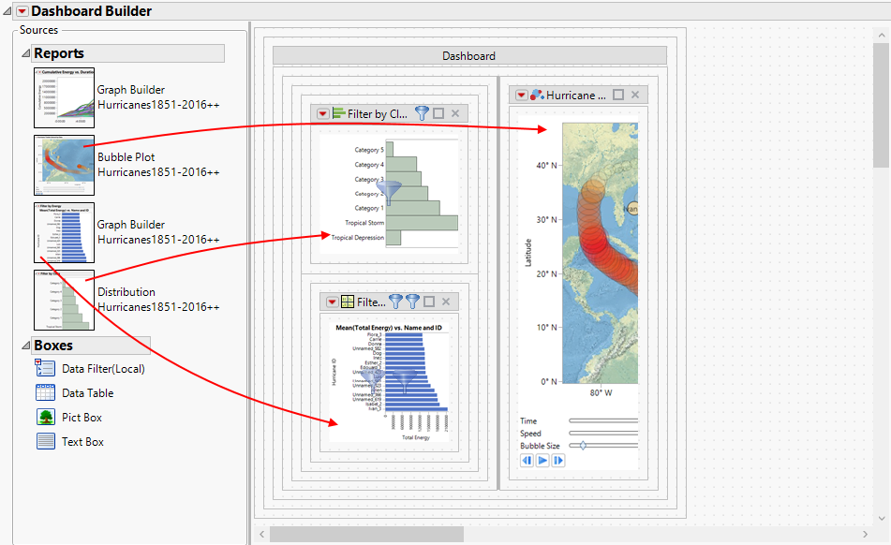Step the bubble plot animation backward
891x545 pixels.
pos(527,461)
